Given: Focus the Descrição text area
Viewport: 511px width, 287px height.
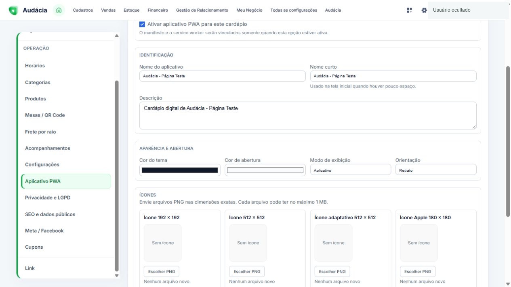Looking at the screenshot, I should (x=308, y=116).
